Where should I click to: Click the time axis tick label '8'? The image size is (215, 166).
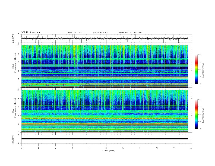157,148
